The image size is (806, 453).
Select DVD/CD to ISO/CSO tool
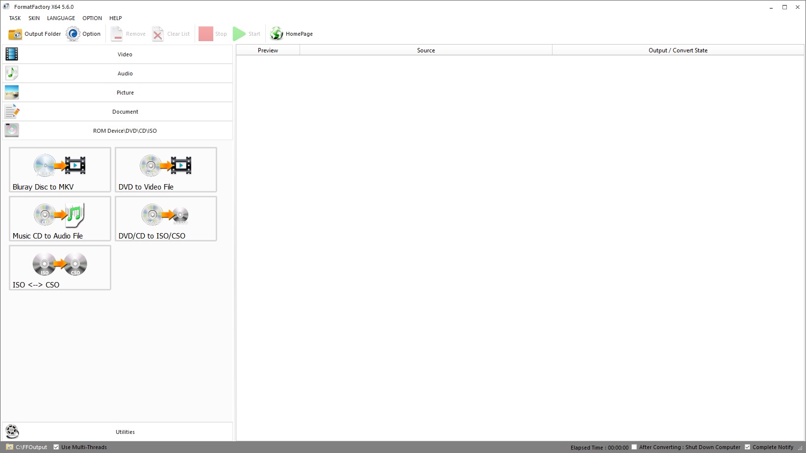tap(166, 218)
